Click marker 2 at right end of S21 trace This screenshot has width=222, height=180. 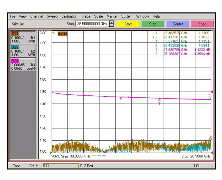point(210,98)
